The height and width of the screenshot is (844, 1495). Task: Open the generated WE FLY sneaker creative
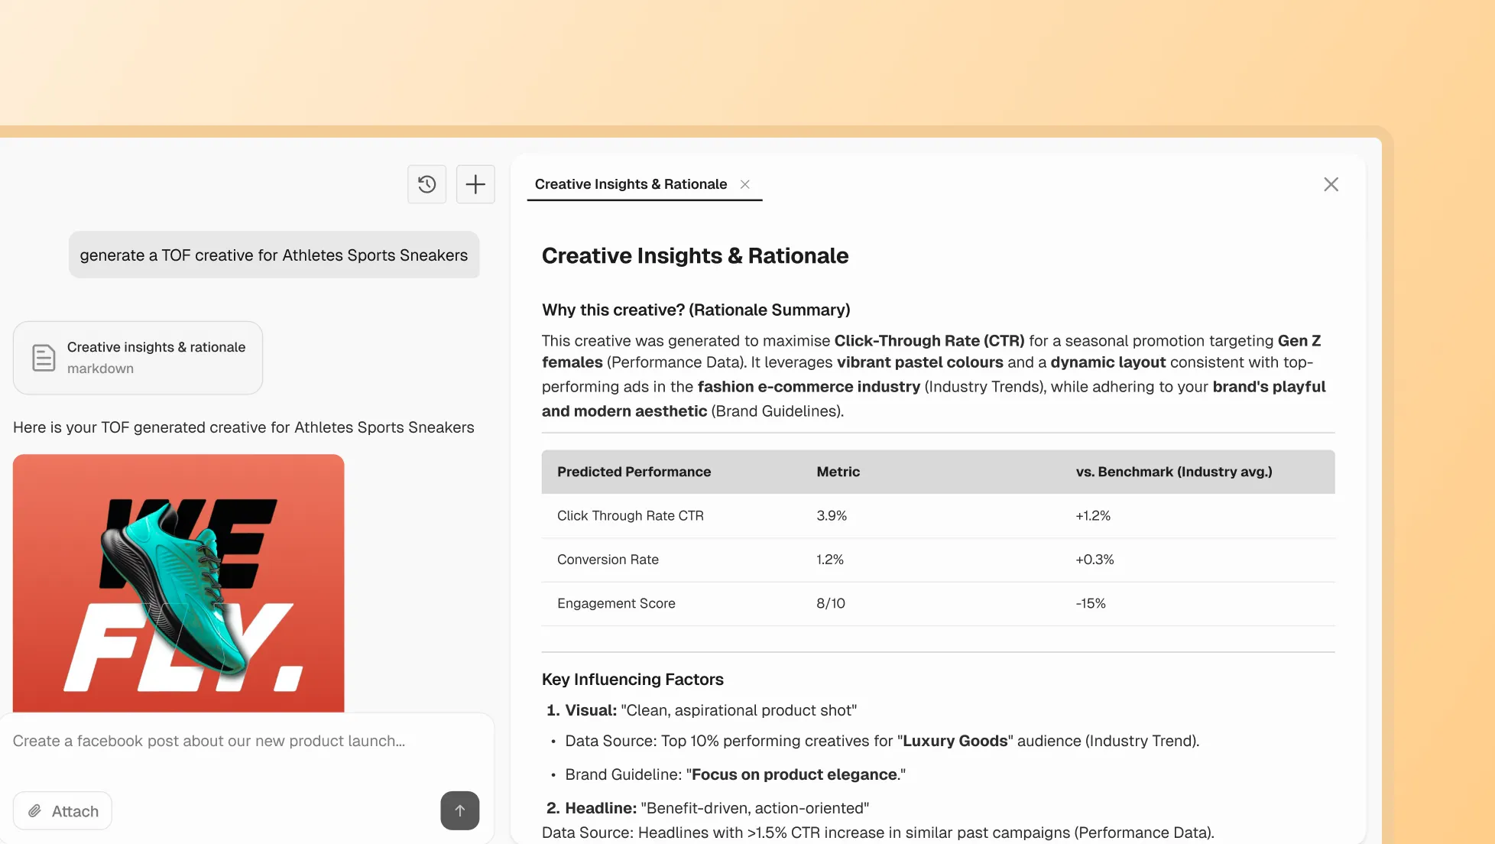(179, 583)
